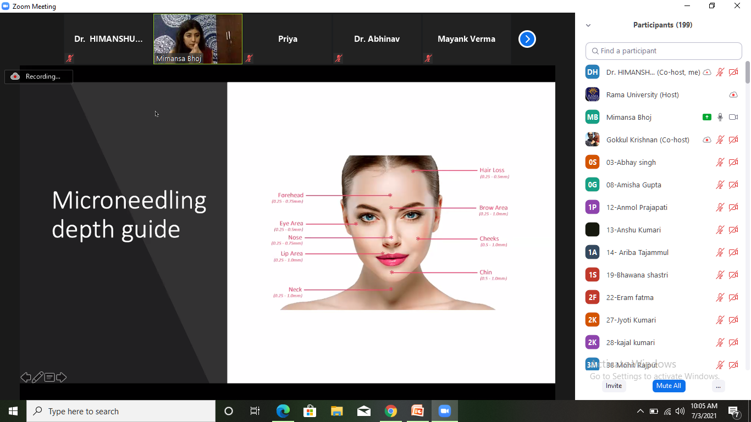This screenshot has width=751, height=422.
Task: Click video-off icon for 08-Amisha Gupta
Action: coord(733,185)
